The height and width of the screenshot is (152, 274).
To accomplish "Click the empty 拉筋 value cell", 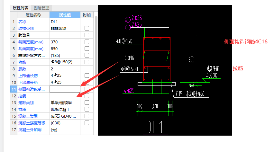I will [x=65, y=96].
